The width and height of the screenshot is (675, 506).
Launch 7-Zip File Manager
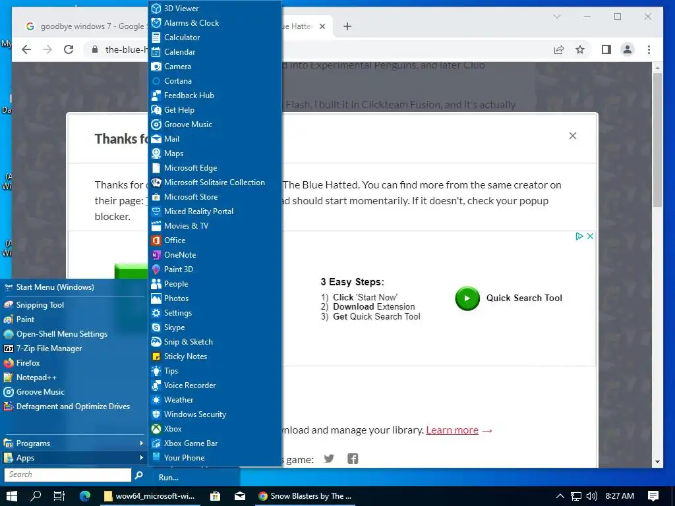74,349
